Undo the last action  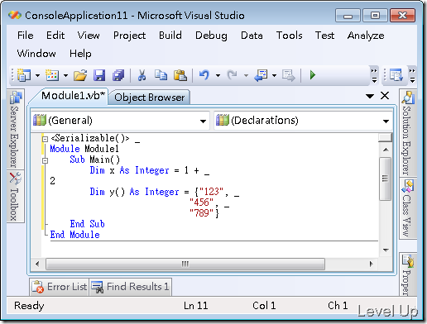click(204, 75)
